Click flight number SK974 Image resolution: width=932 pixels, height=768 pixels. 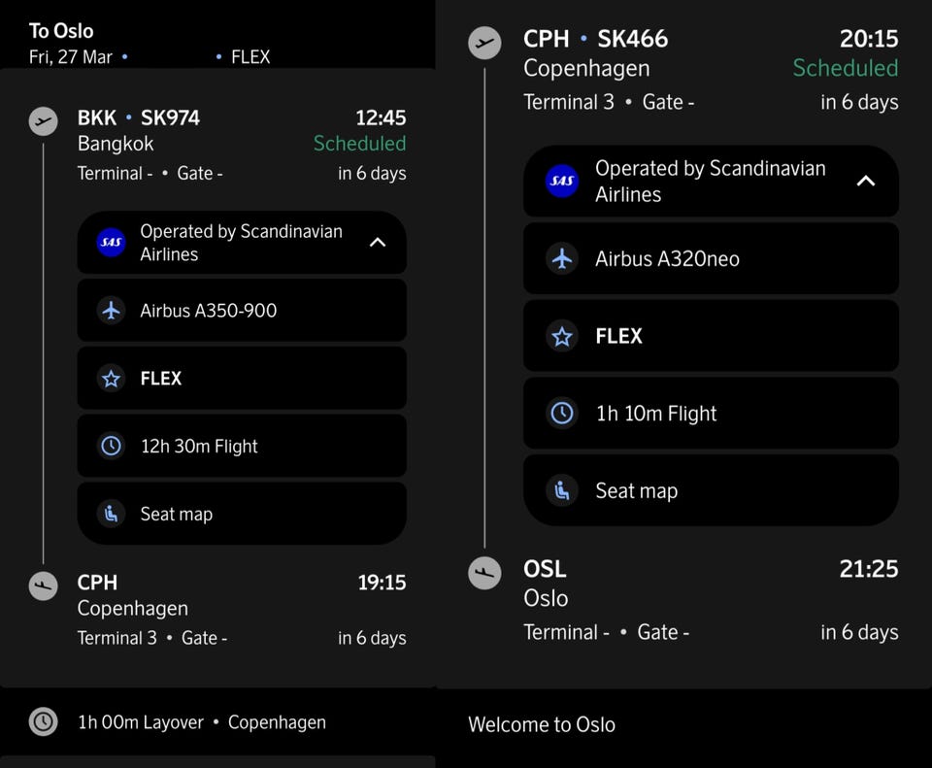(x=170, y=117)
